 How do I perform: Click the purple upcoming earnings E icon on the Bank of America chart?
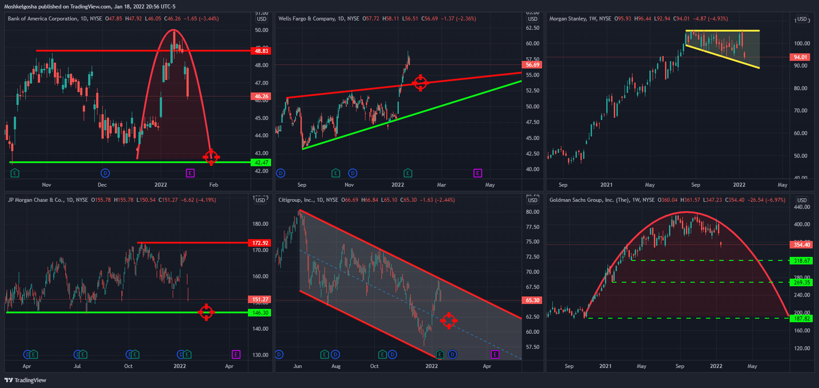(x=190, y=173)
